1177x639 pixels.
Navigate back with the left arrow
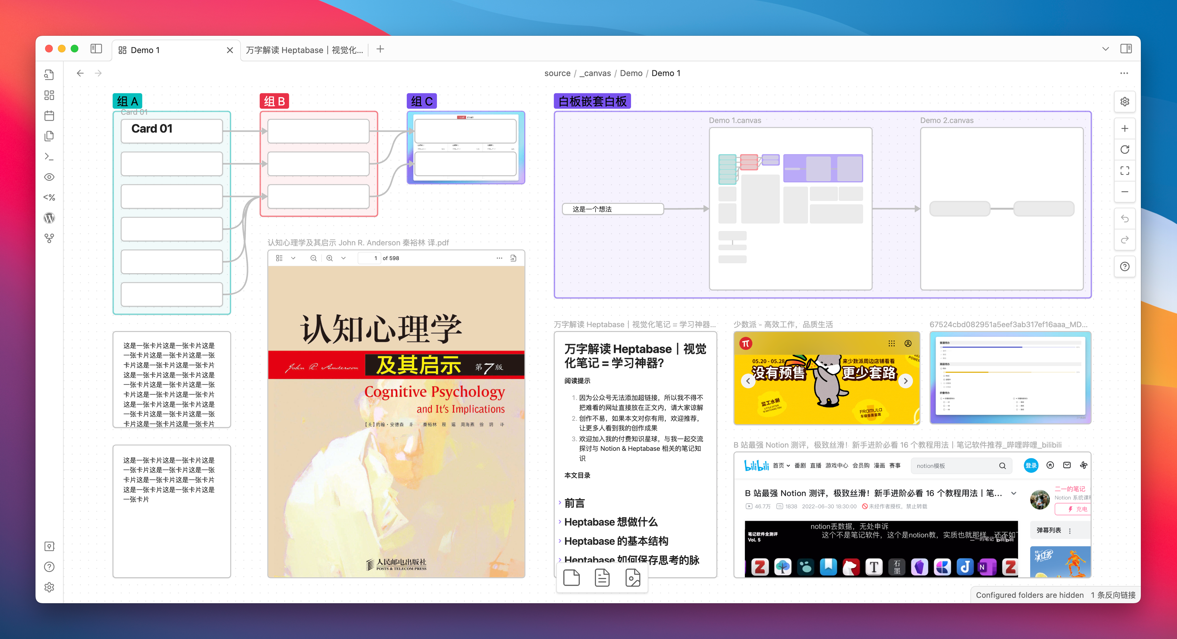point(80,73)
